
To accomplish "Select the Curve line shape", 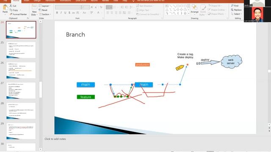I will coord(174,13).
